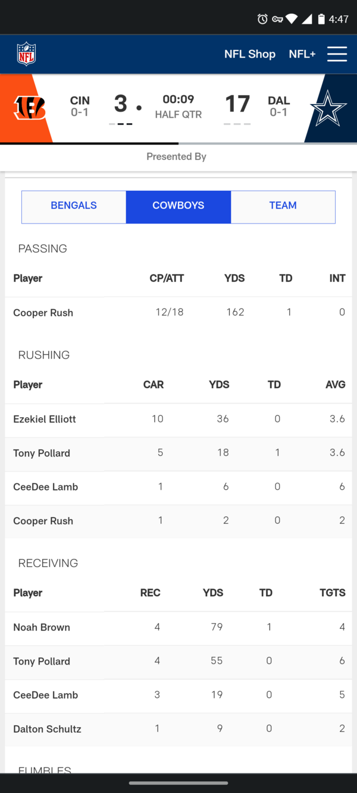Open Noah Brown receiving row
The height and width of the screenshot is (793, 357).
coord(178,628)
